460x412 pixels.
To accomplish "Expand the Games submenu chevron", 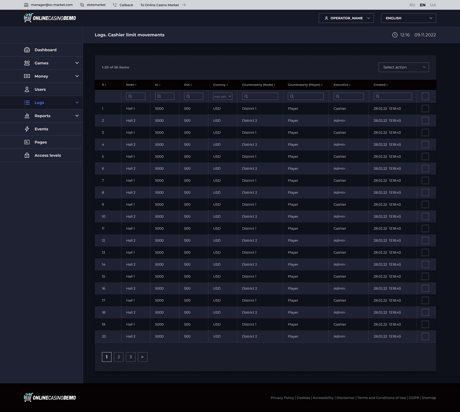I will (77, 63).
